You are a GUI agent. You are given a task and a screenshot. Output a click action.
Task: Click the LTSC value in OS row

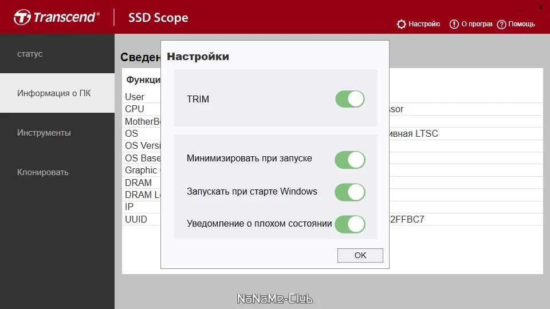[426, 133]
